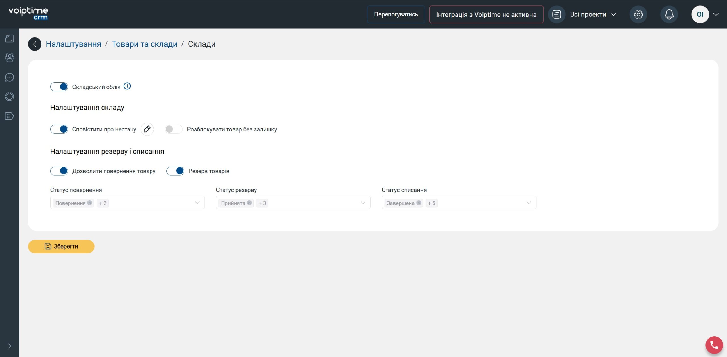Click the back arrow button
The height and width of the screenshot is (357, 727).
coord(35,44)
